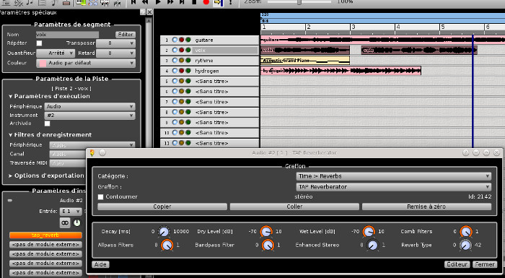Image resolution: width=505 pixels, height=278 pixels.
Task: Toggle the blue mute LED on guitare track
Action: click(x=175, y=40)
